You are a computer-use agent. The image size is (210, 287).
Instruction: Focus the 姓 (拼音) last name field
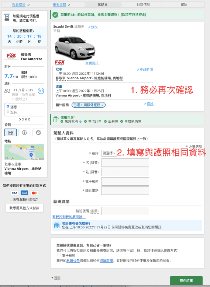(x=125, y=172)
